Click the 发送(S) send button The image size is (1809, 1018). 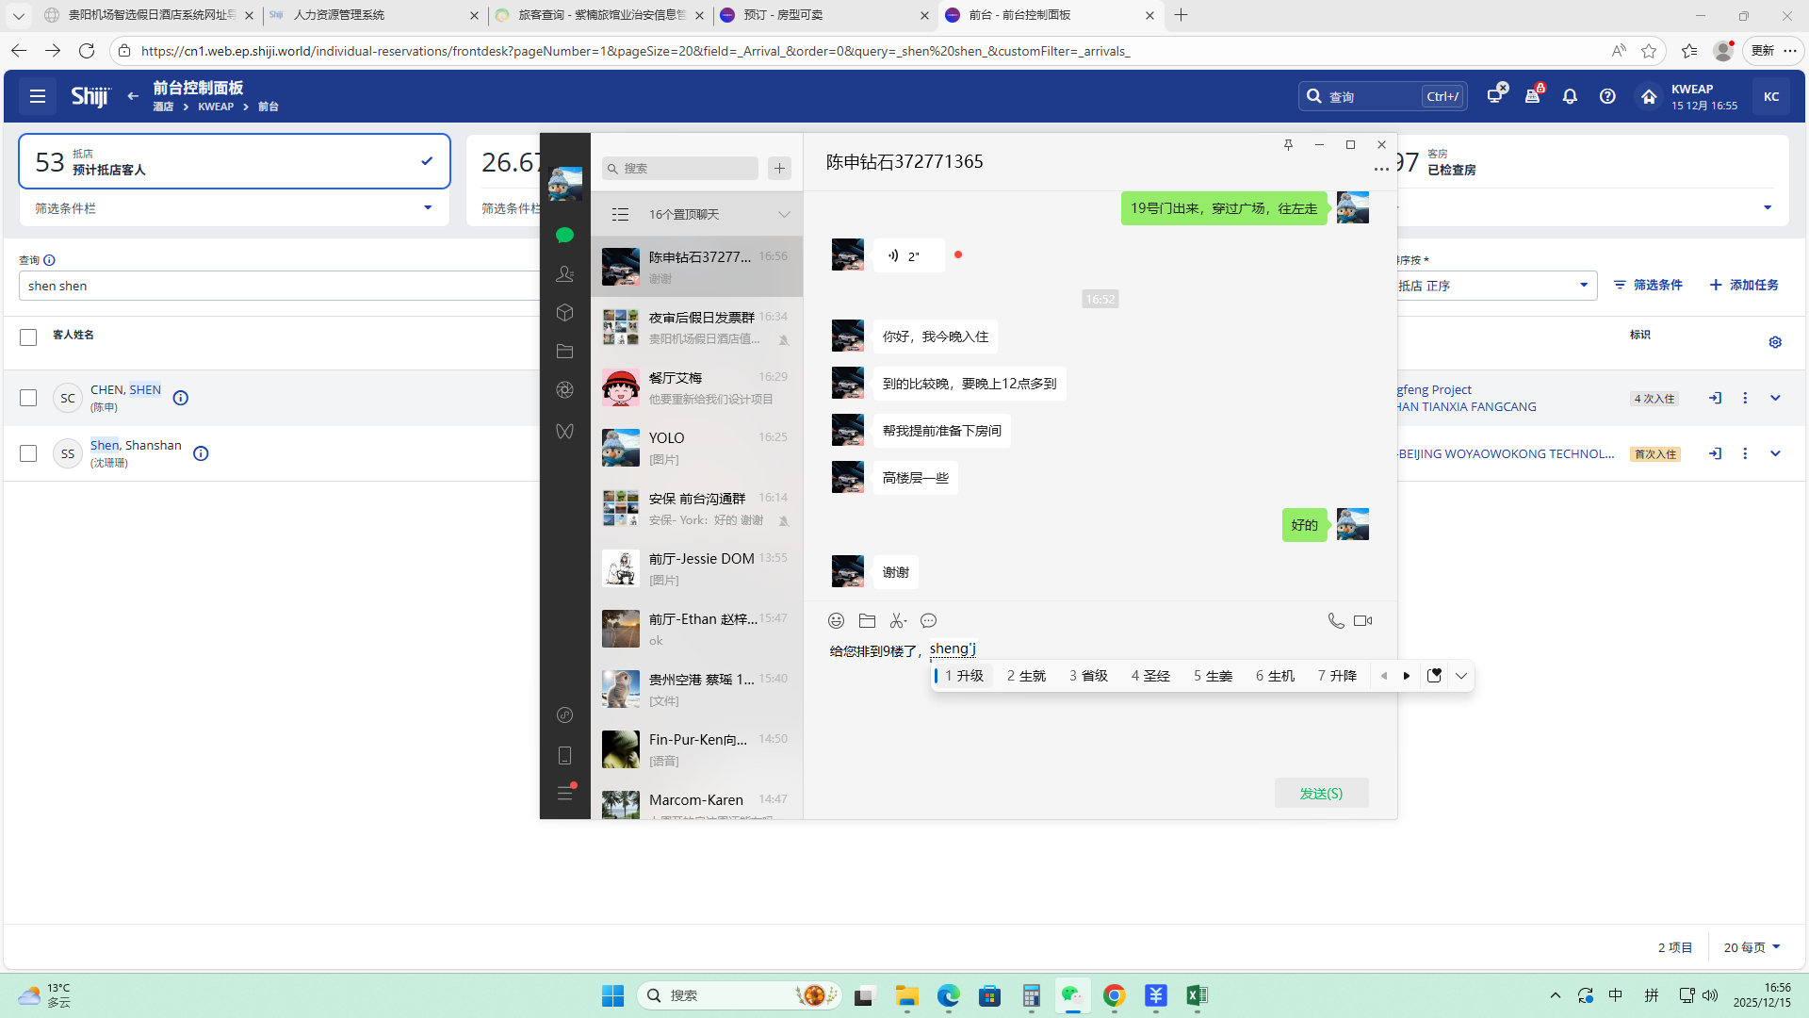(1321, 793)
